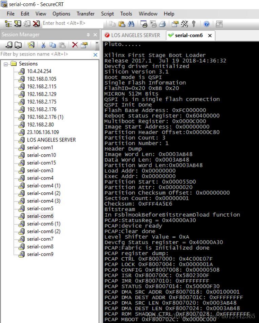Open the Script menu
Screen dimensions: 259x323
(x=107, y=14)
